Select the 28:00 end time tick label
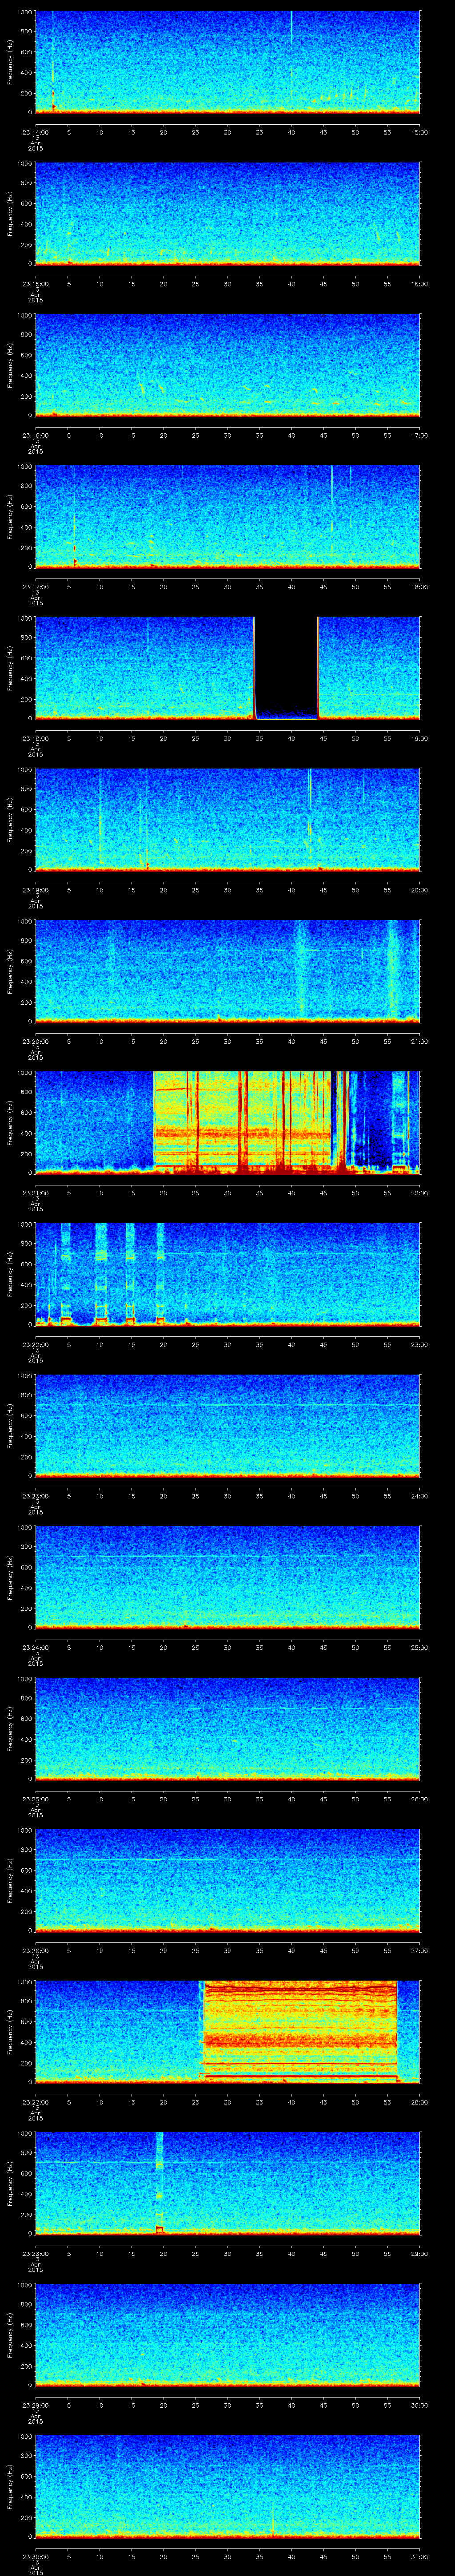Viewport: 455px width, 2576px height. pos(419,2102)
